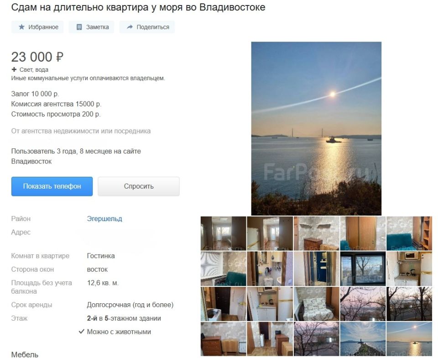Select the first room interior thumbnail
The image size is (438, 359).
pyautogui.click(x=224, y=233)
